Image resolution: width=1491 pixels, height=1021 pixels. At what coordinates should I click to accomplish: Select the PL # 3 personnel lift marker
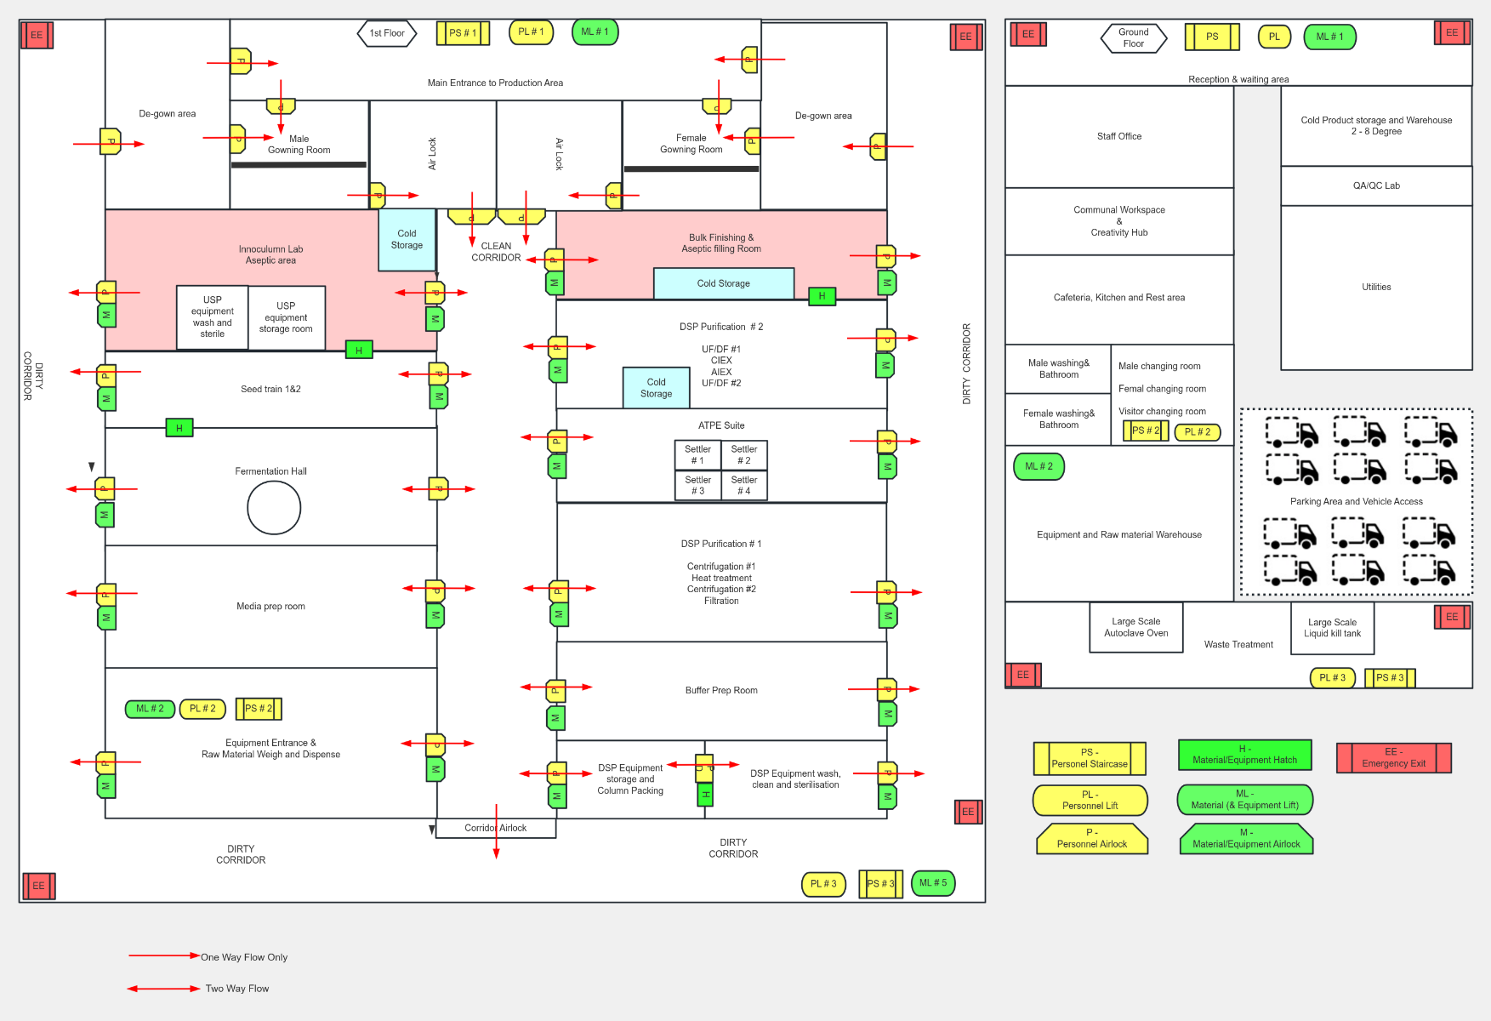822,883
